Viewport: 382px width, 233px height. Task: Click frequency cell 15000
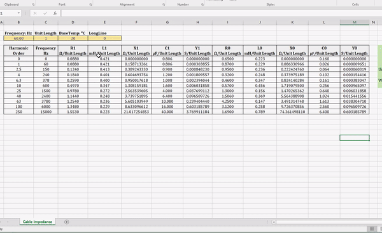coord(46,112)
